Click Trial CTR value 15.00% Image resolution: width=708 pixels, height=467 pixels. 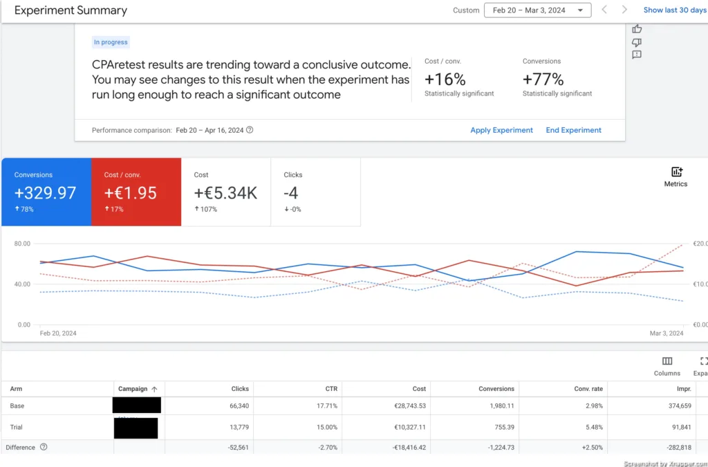(x=327, y=427)
